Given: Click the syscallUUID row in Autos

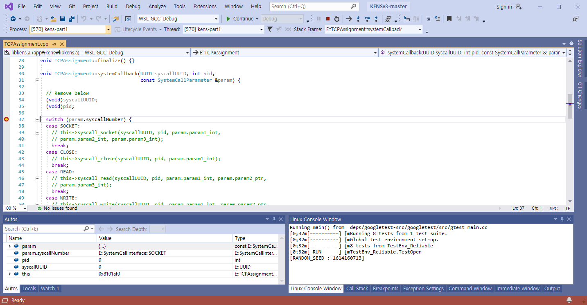Looking at the screenshot, I should click(141, 267).
